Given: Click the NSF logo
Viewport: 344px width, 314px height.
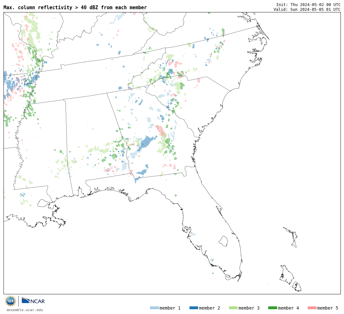Looking at the screenshot, I should click(10, 301).
